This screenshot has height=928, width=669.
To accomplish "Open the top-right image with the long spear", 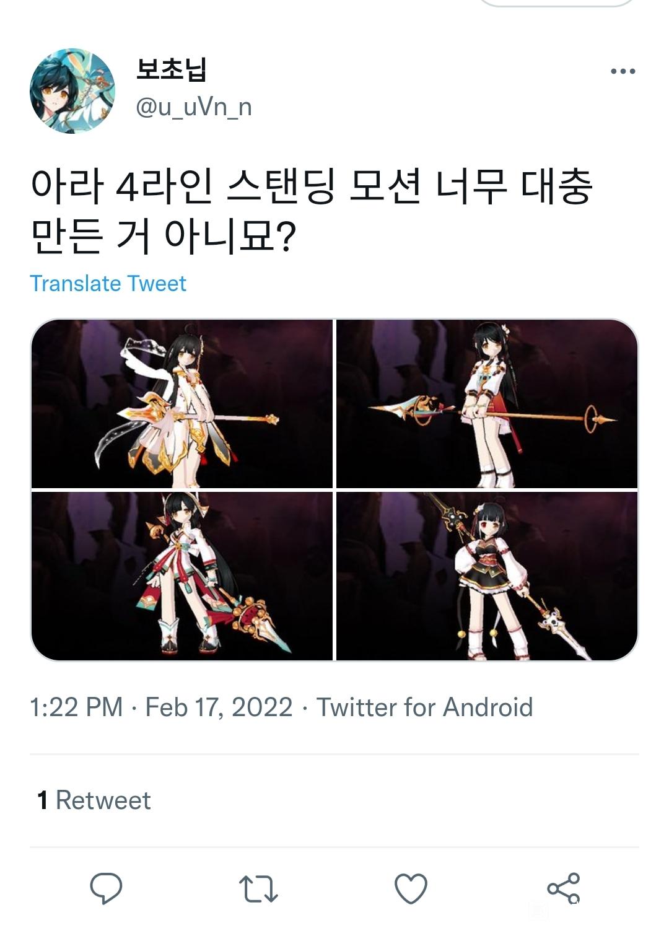I will tap(487, 404).
